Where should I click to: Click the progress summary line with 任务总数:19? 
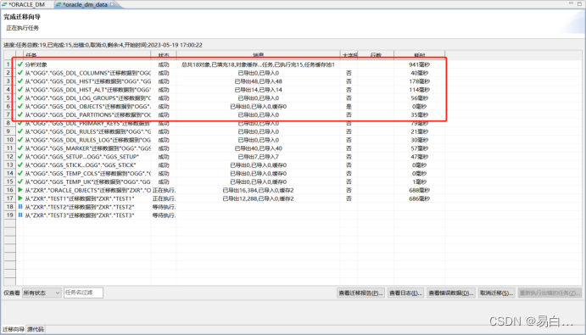click(103, 45)
